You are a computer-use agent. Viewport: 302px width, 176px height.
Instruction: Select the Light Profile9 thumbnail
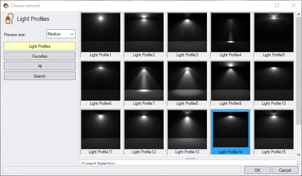pyautogui.click(x=231, y=81)
